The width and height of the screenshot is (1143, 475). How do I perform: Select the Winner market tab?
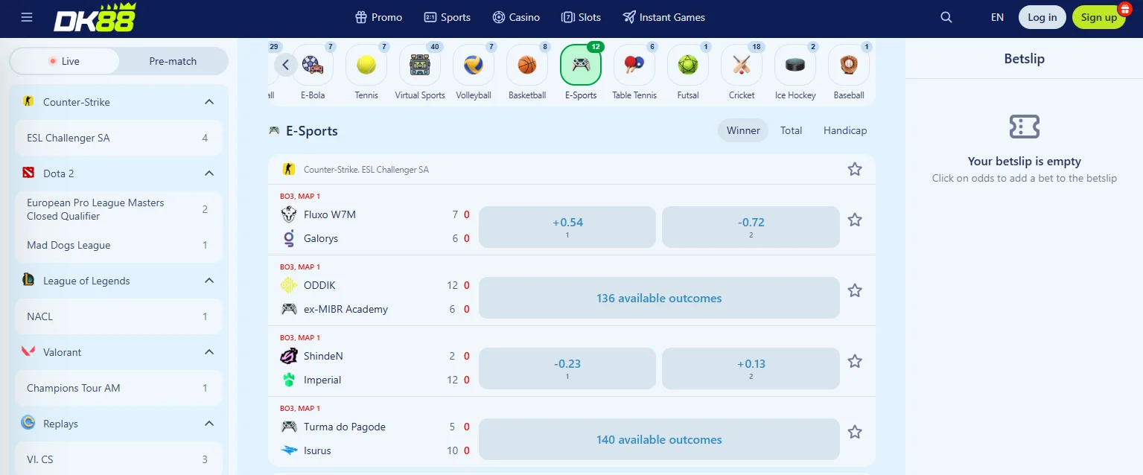(x=743, y=130)
